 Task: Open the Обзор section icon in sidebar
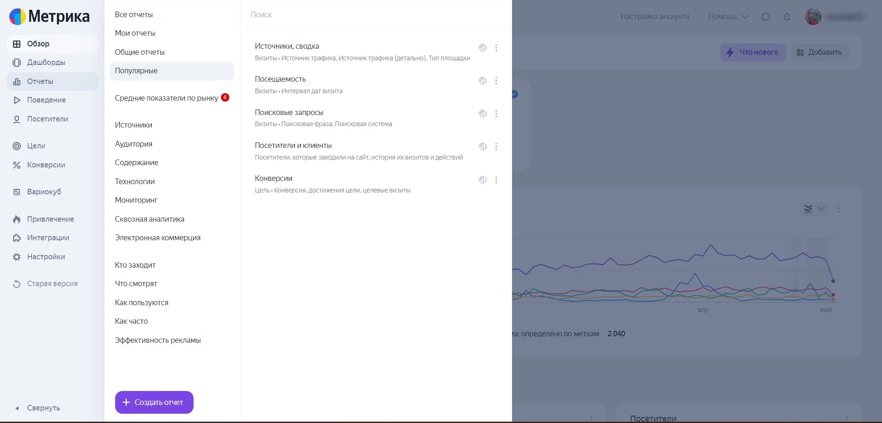17,44
